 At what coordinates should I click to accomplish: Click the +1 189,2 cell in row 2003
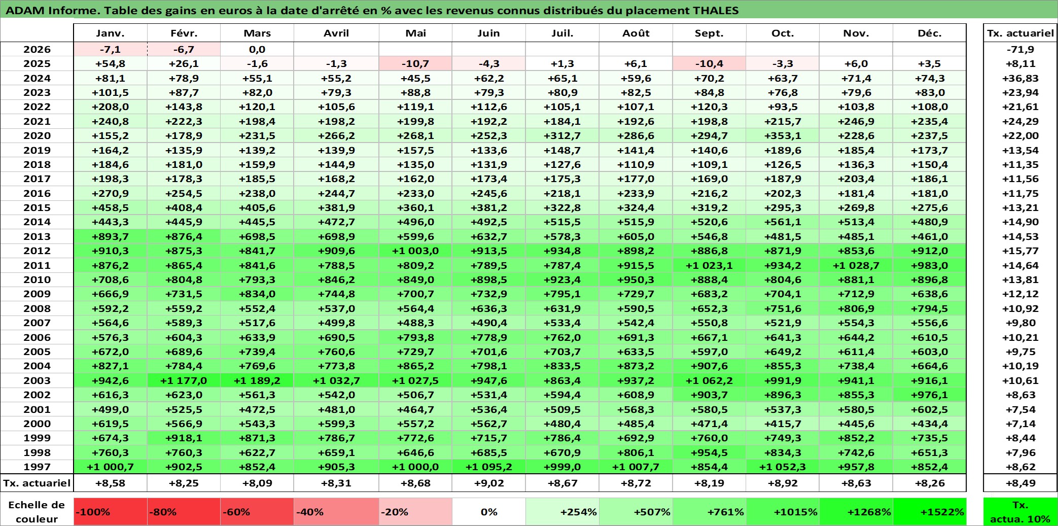click(x=257, y=380)
